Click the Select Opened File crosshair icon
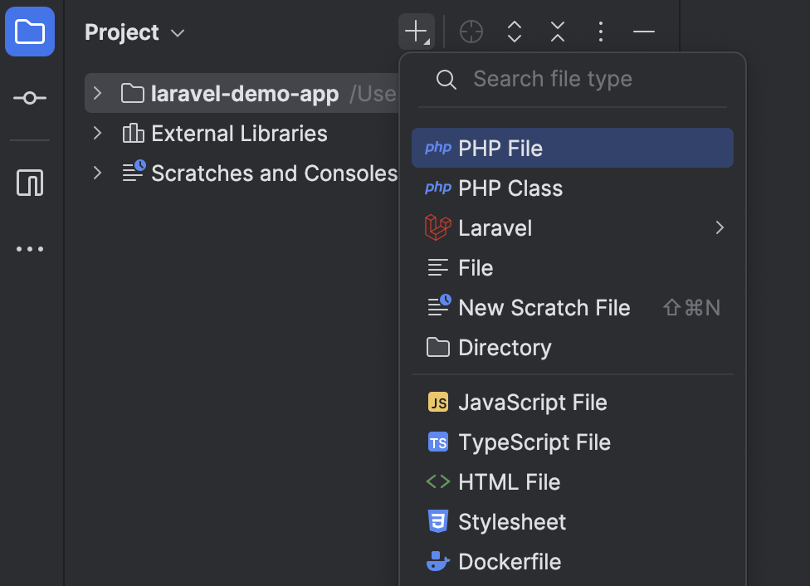Image resolution: width=810 pixels, height=586 pixels. pos(471,32)
